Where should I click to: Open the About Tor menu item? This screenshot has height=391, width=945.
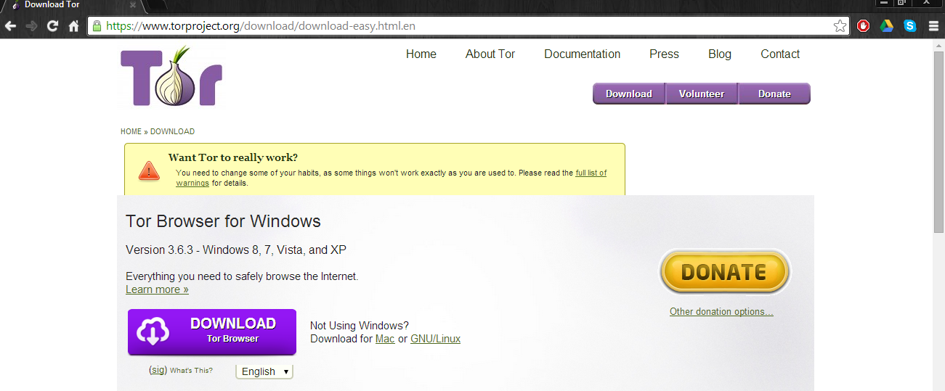[x=490, y=54]
